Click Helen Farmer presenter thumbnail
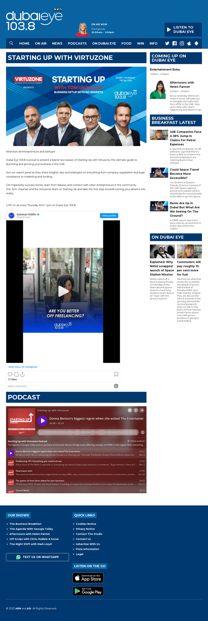 [158, 90]
